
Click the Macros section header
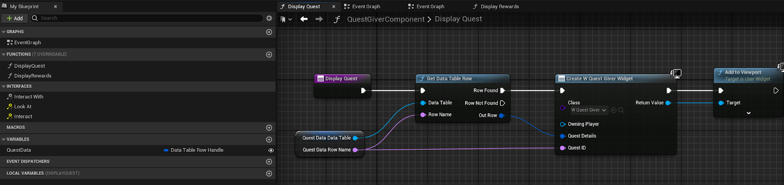click(x=138, y=127)
